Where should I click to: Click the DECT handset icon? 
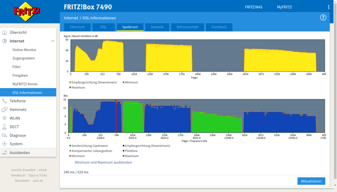[x=4, y=127]
